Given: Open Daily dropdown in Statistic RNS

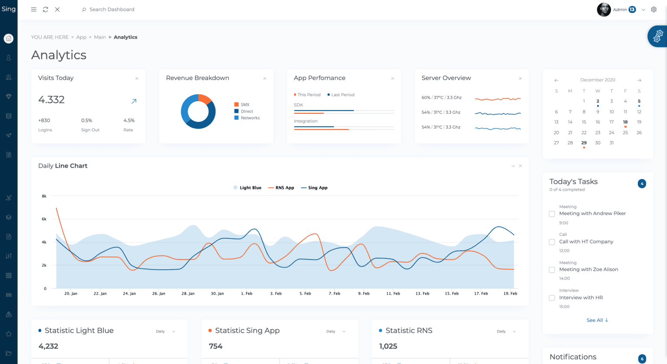Looking at the screenshot, I should tap(506, 331).
